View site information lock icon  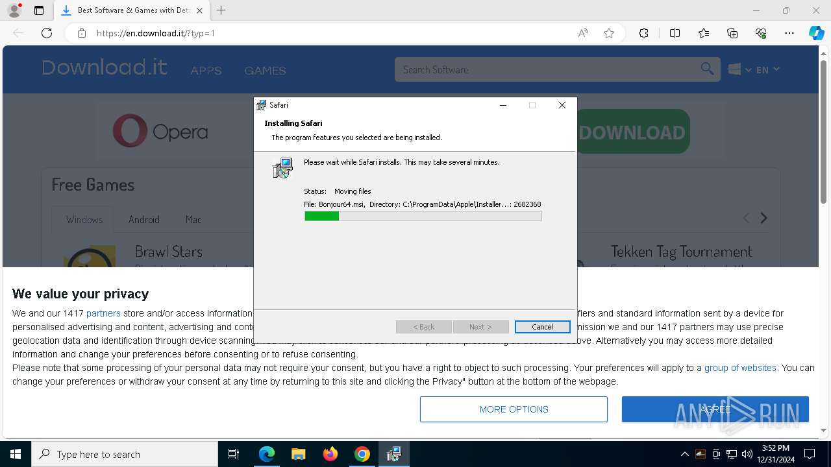tap(82, 33)
